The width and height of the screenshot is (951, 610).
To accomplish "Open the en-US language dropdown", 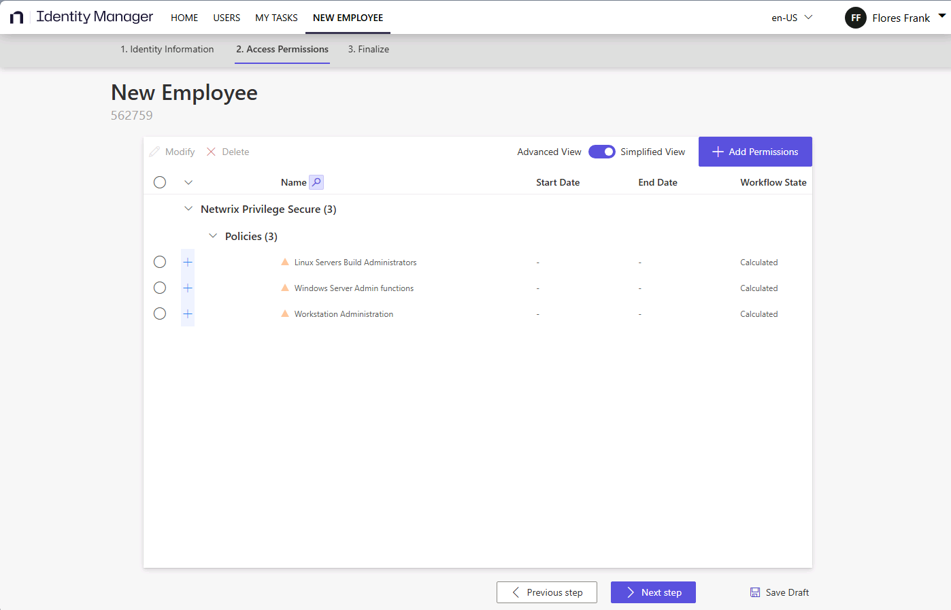I will click(792, 18).
